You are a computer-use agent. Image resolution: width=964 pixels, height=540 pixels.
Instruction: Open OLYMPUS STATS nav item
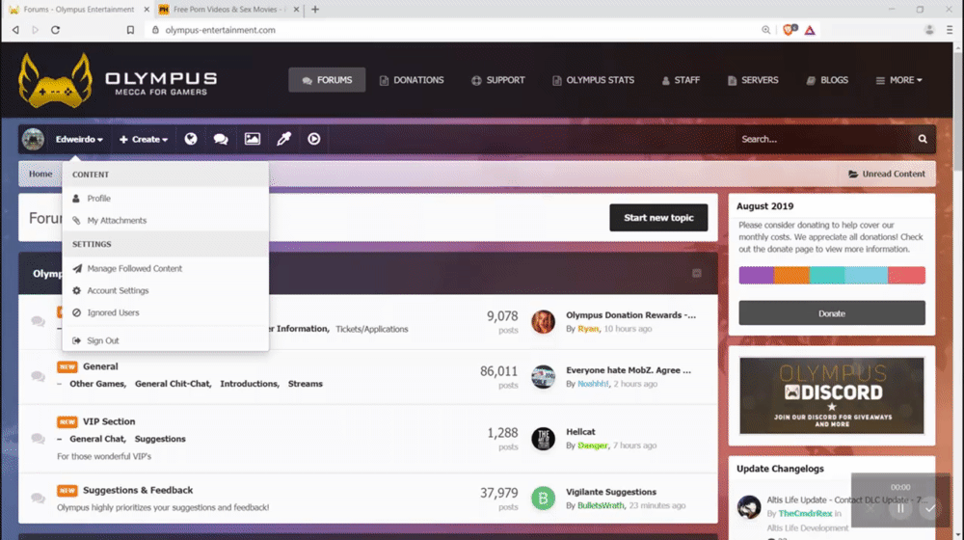[593, 80]
